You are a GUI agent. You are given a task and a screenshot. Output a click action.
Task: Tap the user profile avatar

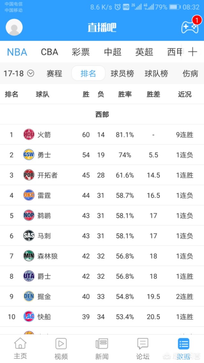coord(14,27)
